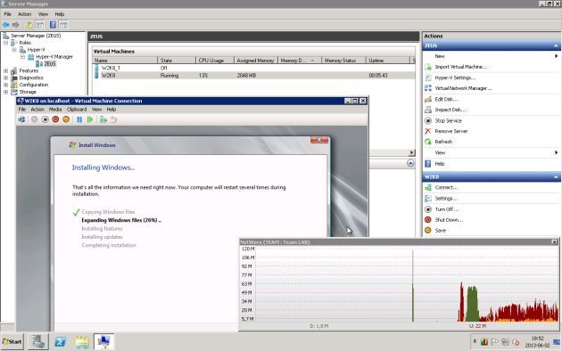The image size is (562, 351).
Task: Click Import Virtual Machine in Actions pane
Action: (460, 67)
